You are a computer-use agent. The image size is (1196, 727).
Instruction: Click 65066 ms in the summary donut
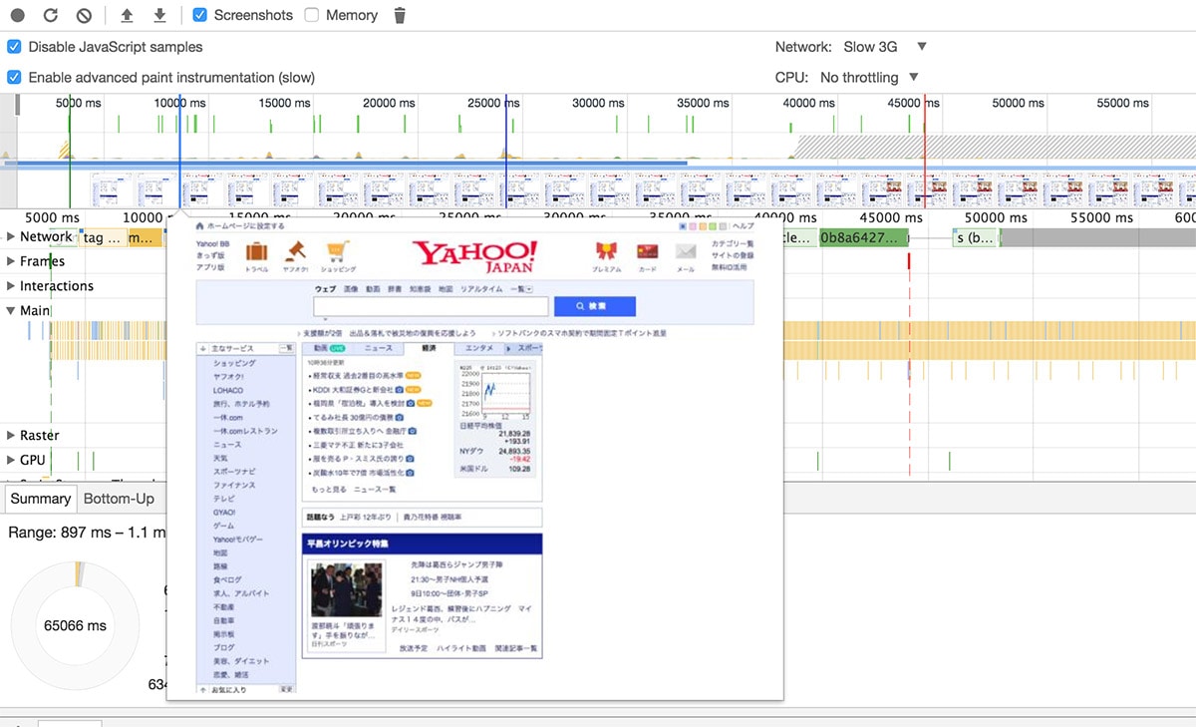click(75, 626)
